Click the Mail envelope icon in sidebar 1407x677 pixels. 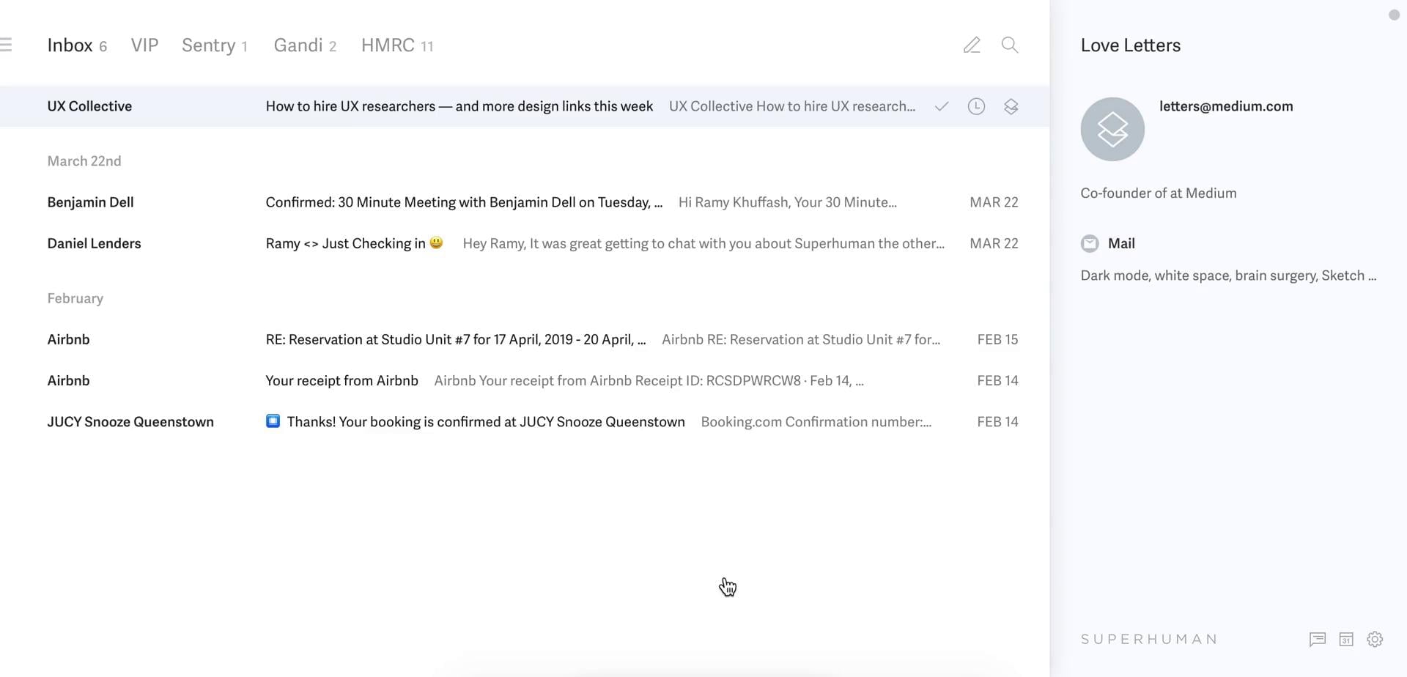(1090, 243)
